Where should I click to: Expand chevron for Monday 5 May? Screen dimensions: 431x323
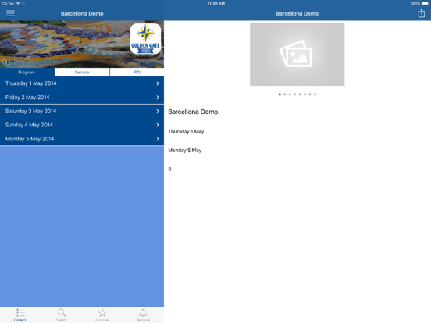click(158, 139)
